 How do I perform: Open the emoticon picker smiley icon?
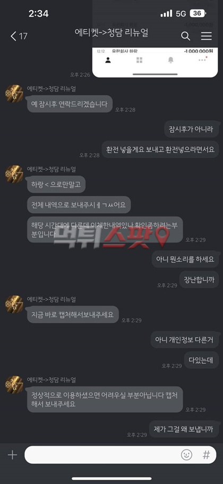[x=187, y=455]
